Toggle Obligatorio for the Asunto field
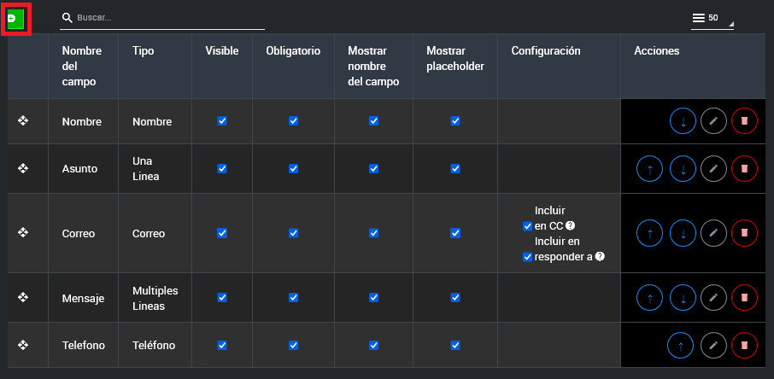Image resolution: width=774 pixels, height=379 pixels. tap(293, 169)
